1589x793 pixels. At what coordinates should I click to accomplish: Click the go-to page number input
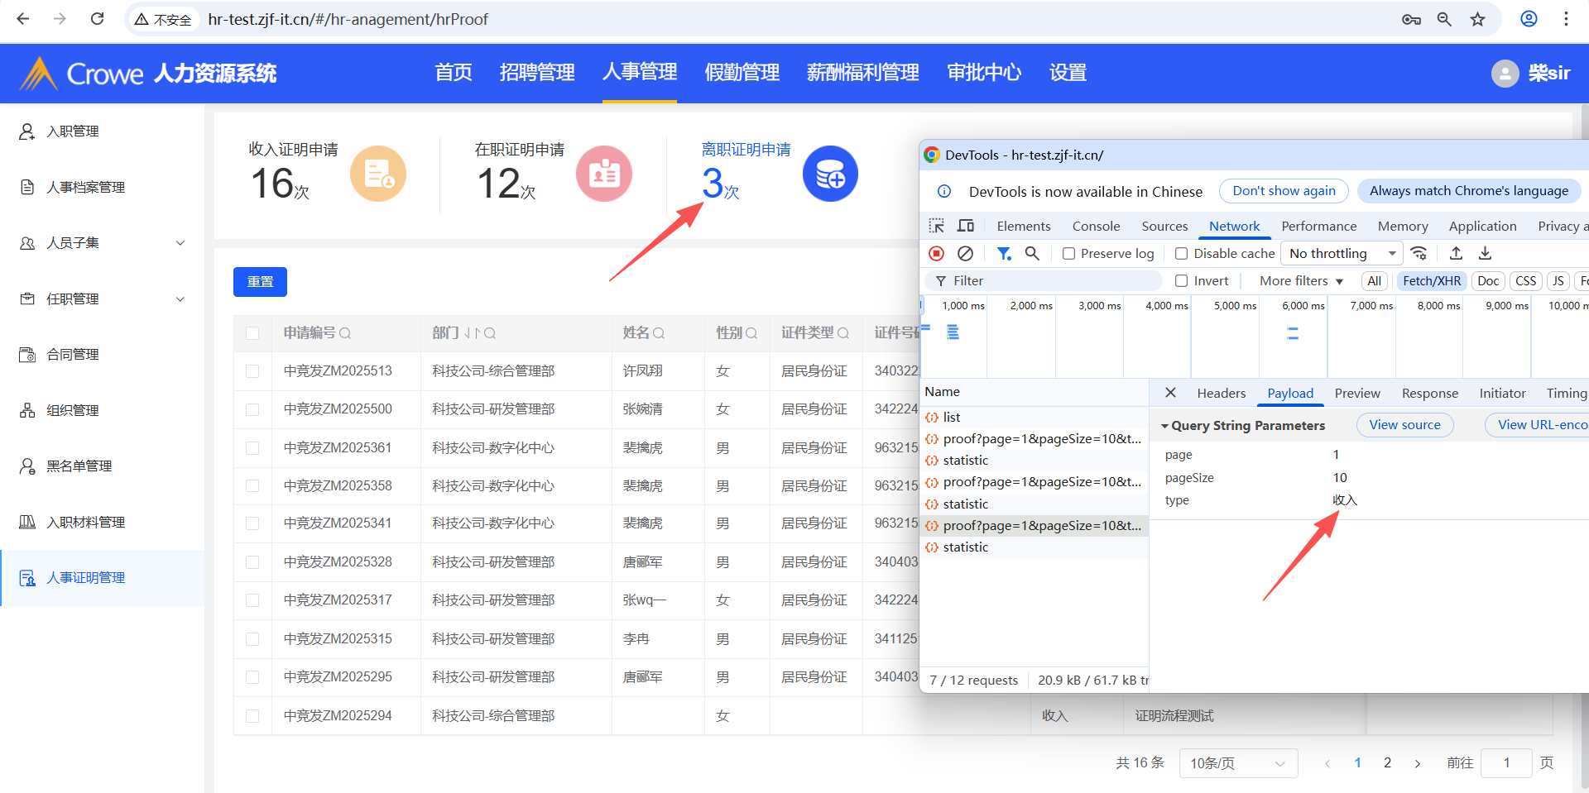(1506, 763)
